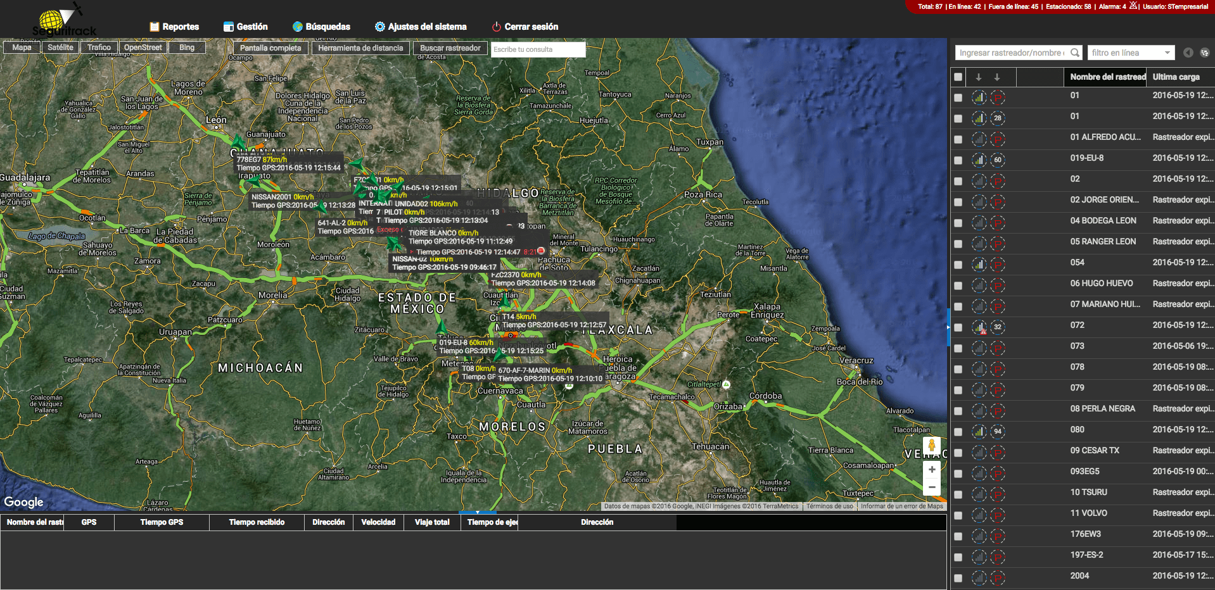
Task: Click the alarm bell icon in status bar
Action: pyautogui.click(x=1133, y=6)
